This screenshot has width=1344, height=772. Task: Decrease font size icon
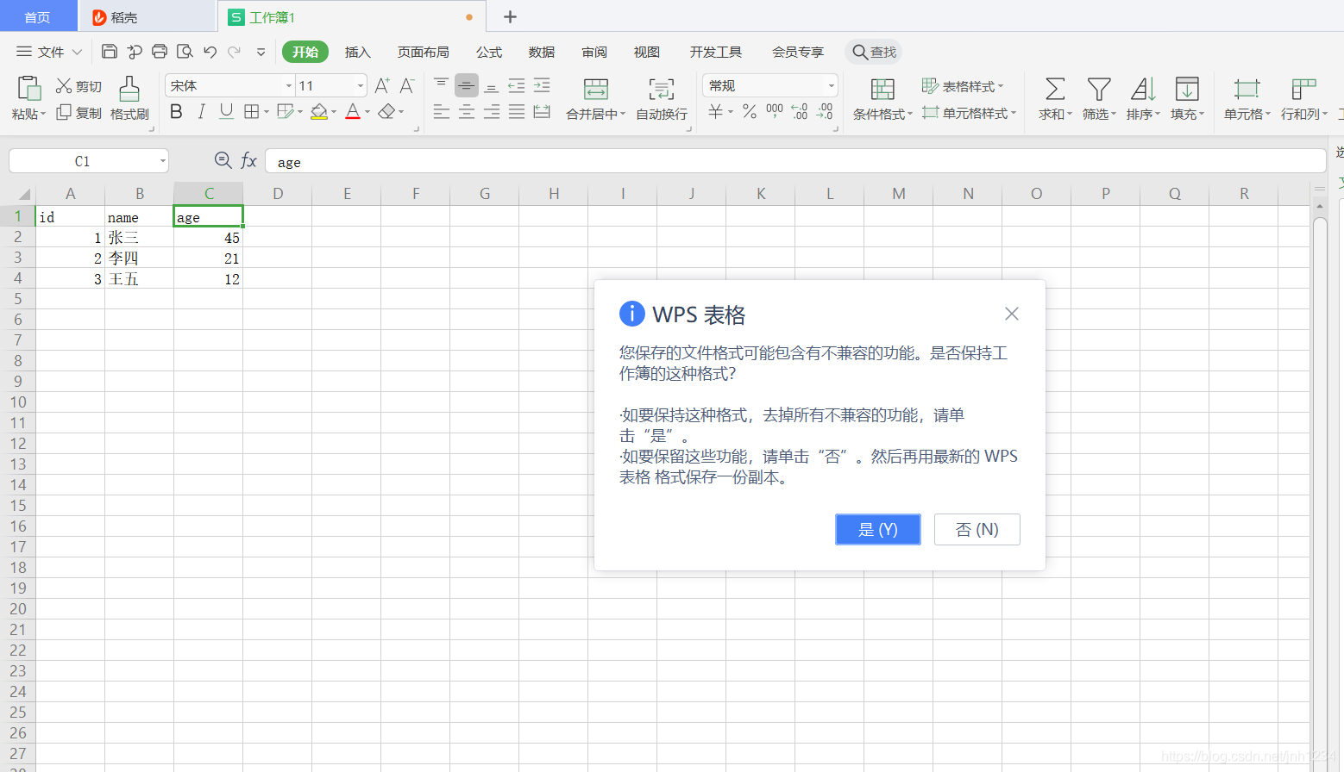pyautogui.click(x=407, y=85)
